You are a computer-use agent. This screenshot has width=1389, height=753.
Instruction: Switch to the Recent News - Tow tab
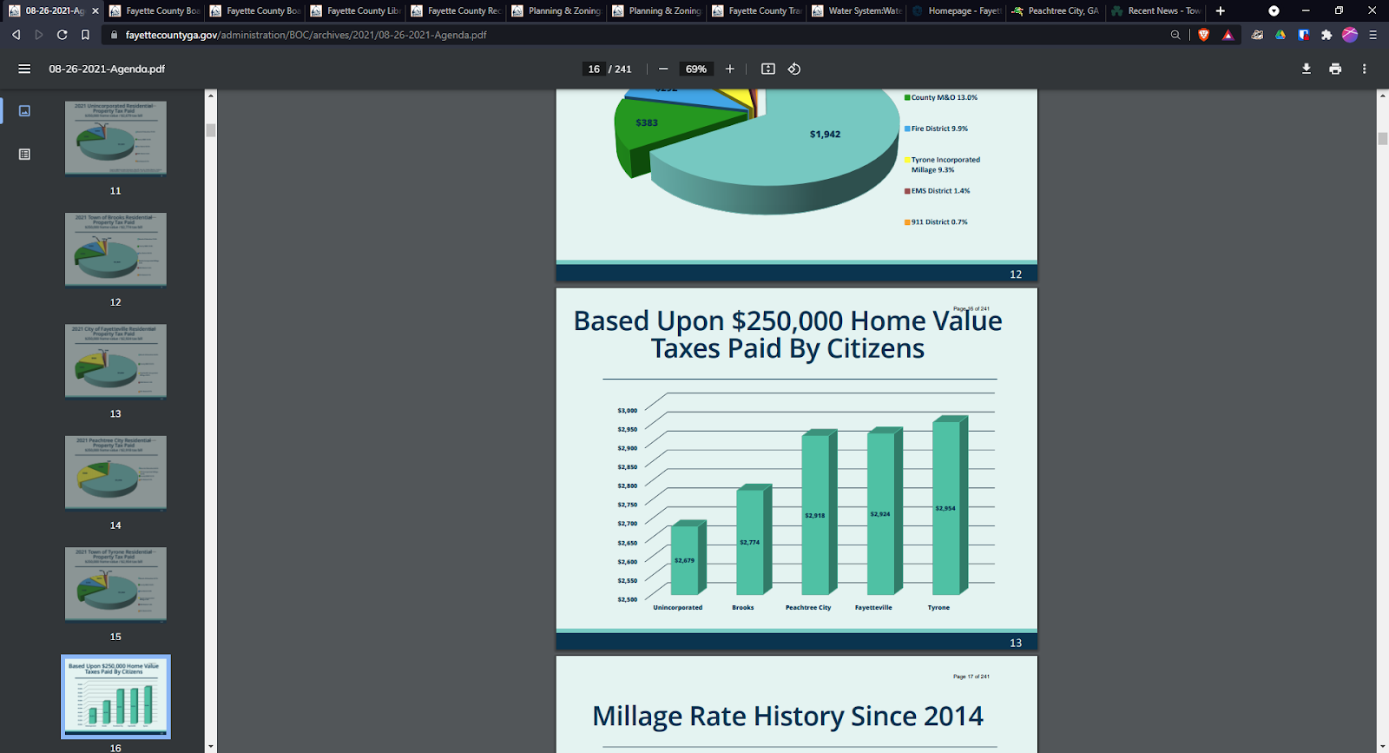point(1156,10)
